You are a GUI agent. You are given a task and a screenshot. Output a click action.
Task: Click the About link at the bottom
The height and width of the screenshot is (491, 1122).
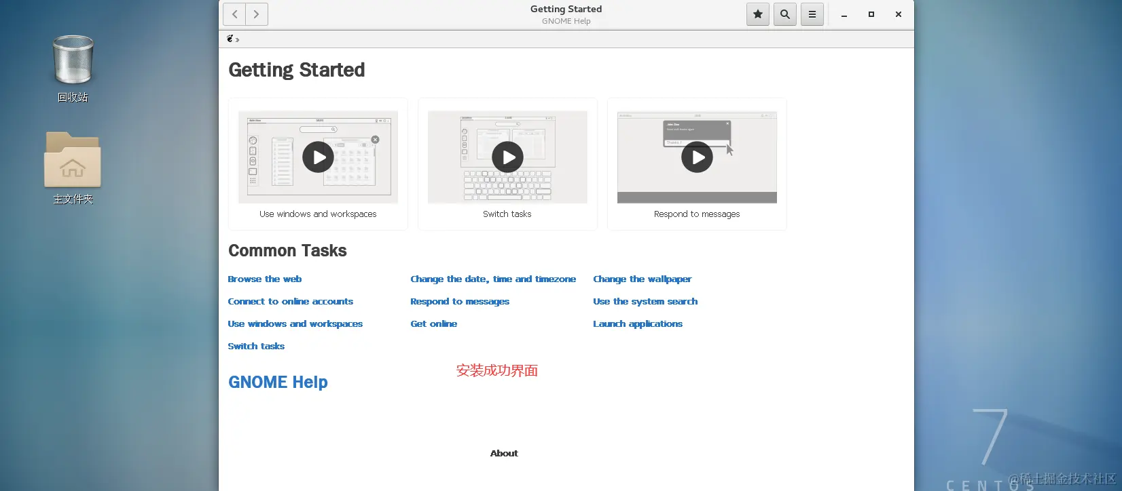504,453
